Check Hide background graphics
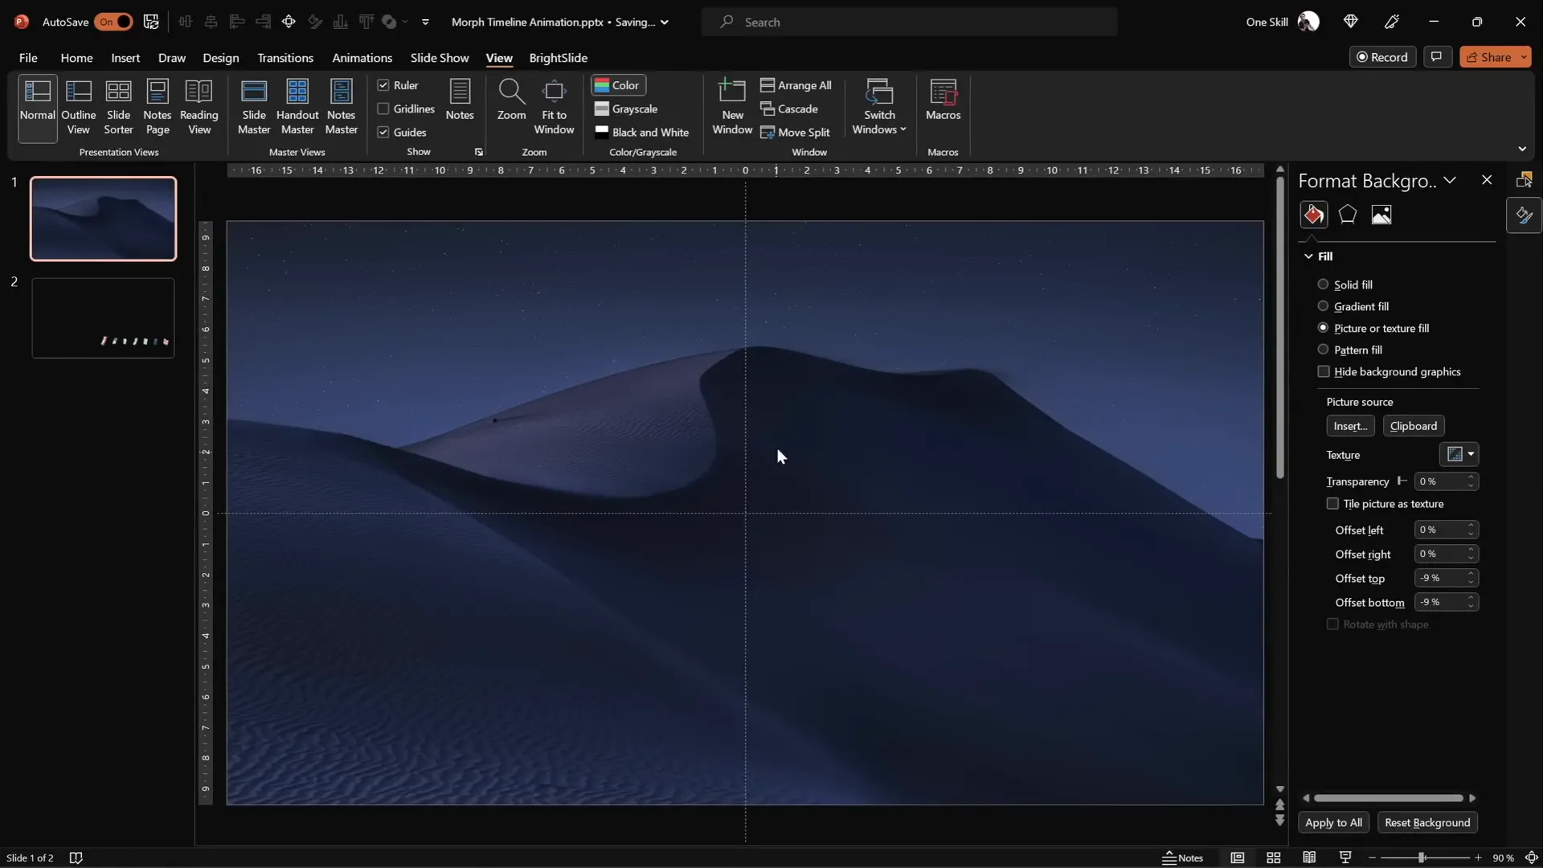The height and width of the screenshot is (868, 1543). pyautogui.click(x=1324, y=371)
